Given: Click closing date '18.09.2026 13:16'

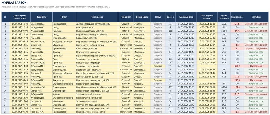Looking at the screenshot, I should pos(207,24).
